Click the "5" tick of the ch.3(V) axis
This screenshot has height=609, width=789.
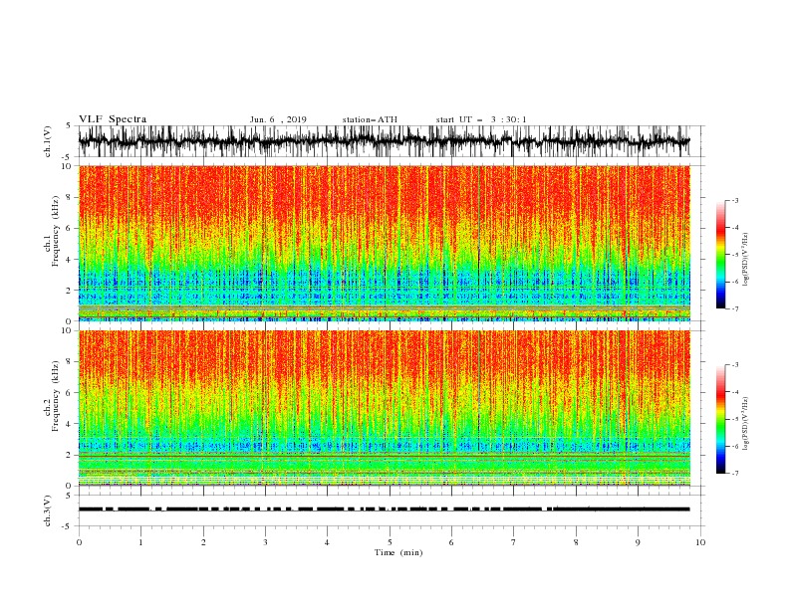[x=69, y=495]
